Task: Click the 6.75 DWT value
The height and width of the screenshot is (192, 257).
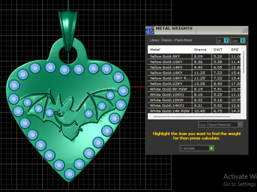Action: (x=218, y=111)
